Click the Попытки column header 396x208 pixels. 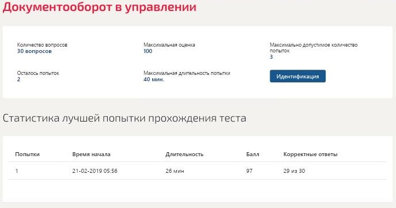[x=27, y=154]
